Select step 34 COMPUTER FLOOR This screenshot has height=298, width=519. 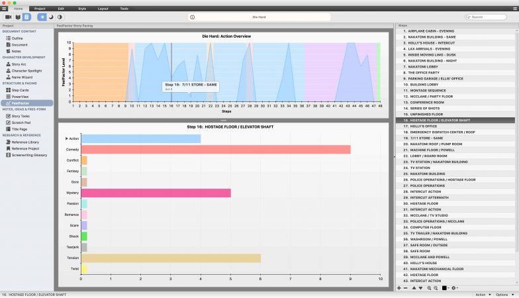click(455, 228)
